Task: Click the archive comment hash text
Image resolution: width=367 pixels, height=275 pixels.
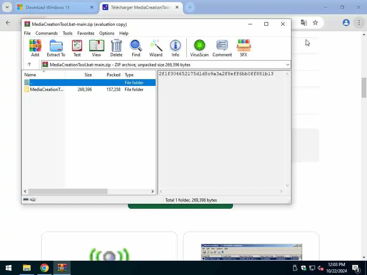Action: pos(216,74)
